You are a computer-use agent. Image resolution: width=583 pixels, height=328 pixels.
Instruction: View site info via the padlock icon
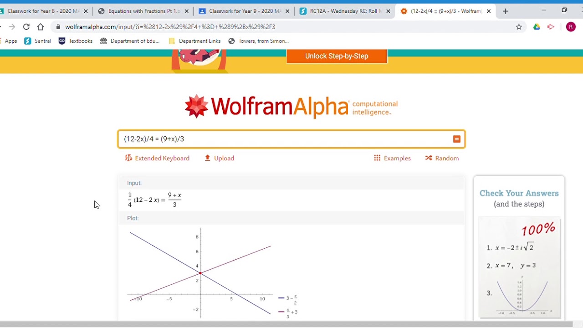tap(58, 27)
